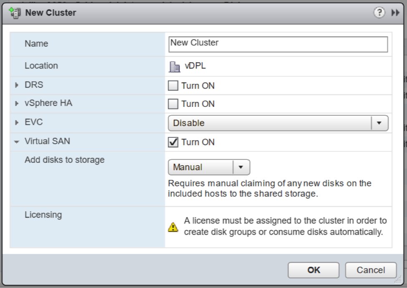Screen dimensions: 407x288
Task: Expand the vSphere HA section
Action: point(16,104)
